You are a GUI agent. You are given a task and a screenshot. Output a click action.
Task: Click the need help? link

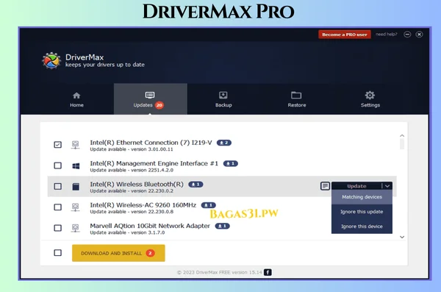[386, 35]
